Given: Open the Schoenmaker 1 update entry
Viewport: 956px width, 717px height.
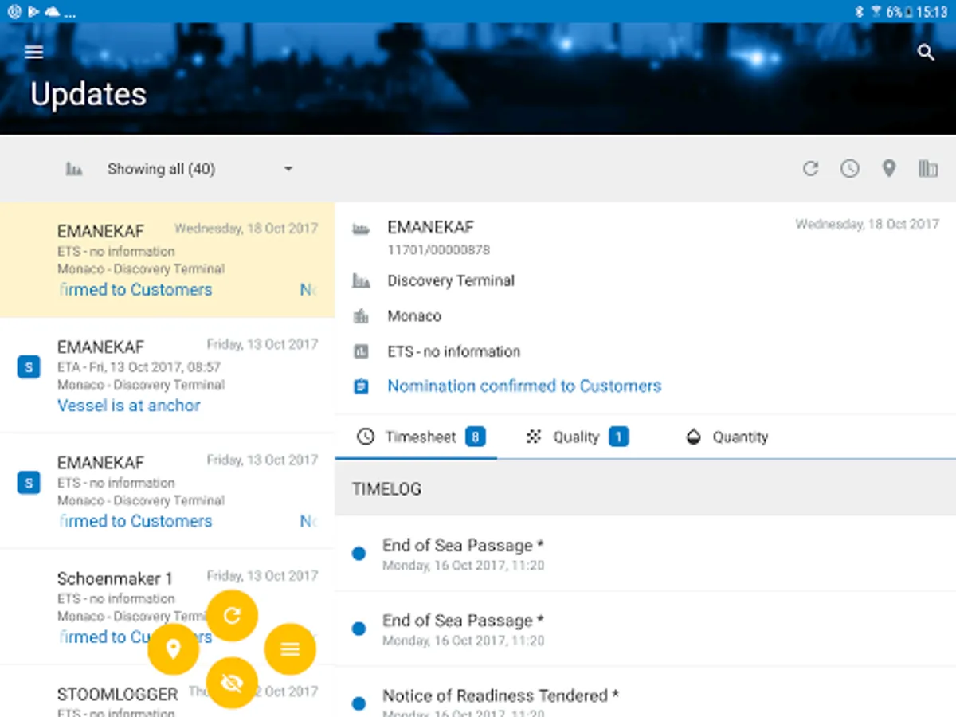Looking at the screenshot, I should 167,607.
